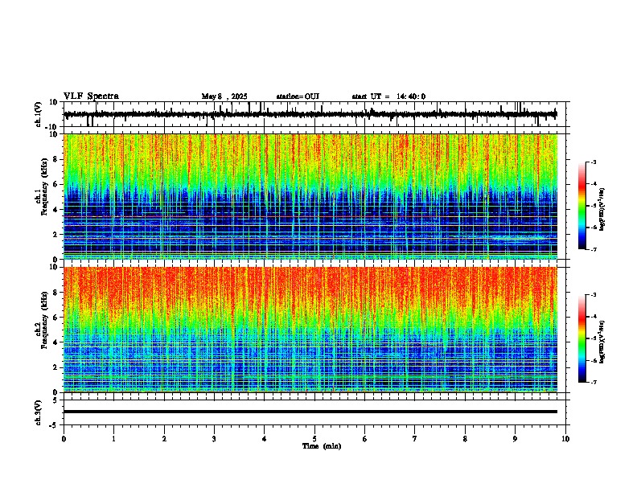
Task: Click the start UT '14:40: 0' text
Action: [411, 96]
